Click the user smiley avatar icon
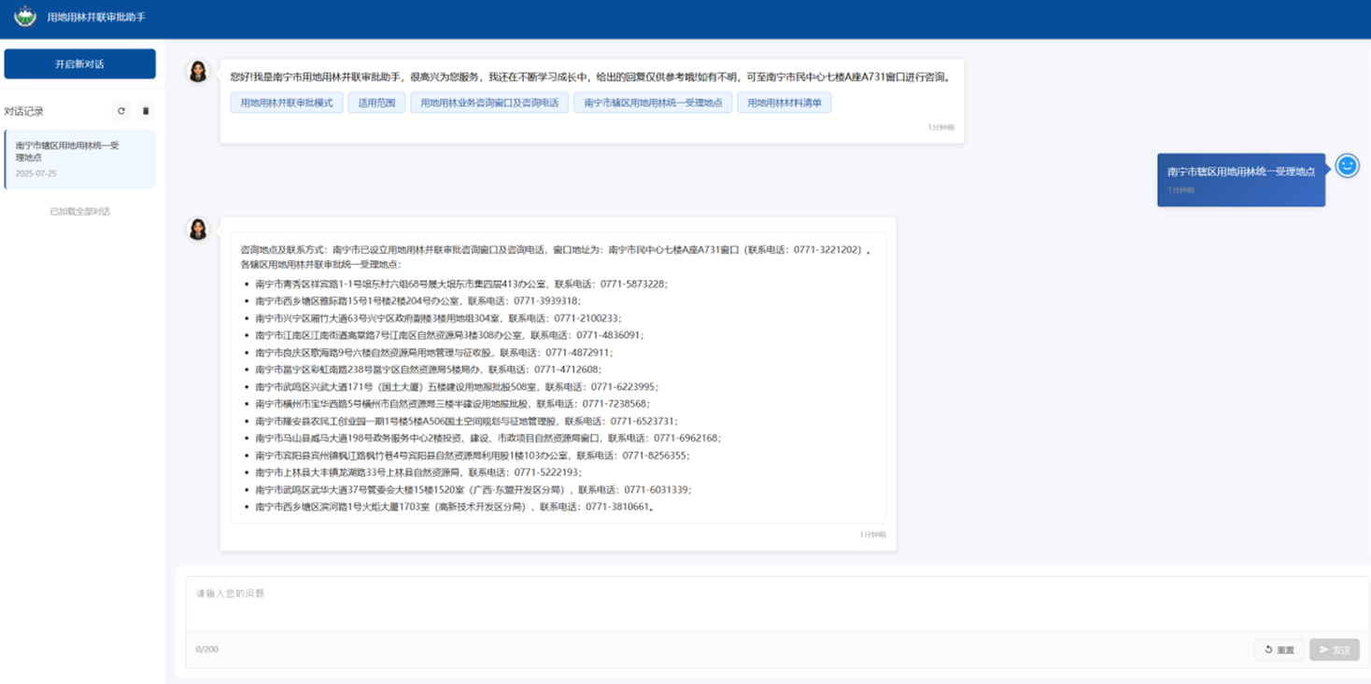This screenshot has height=684, width=1371. (1347, 166)
